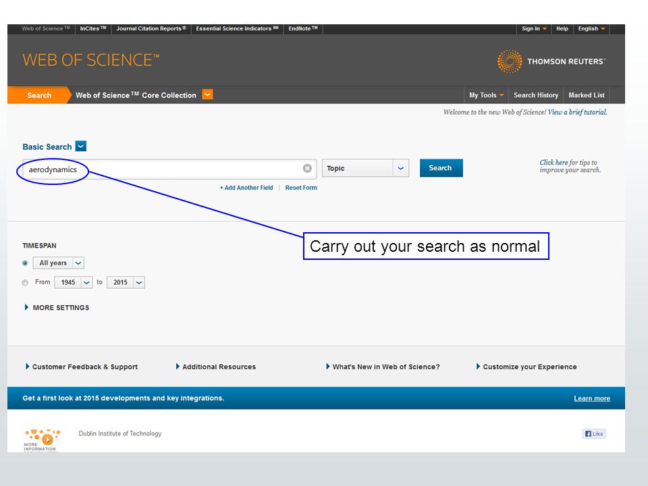Open the Web of Science top bar tab
Image resolution: width=648 pixels, height=486 pixels.
(x=46, y=28)
